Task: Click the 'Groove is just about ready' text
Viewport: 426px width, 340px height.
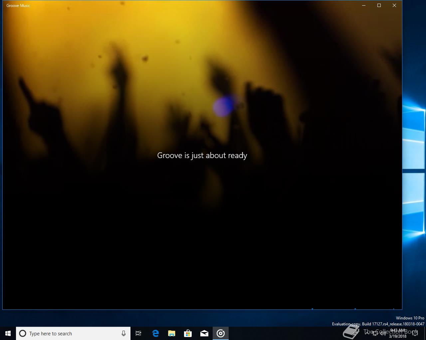Action: [202, 155]
